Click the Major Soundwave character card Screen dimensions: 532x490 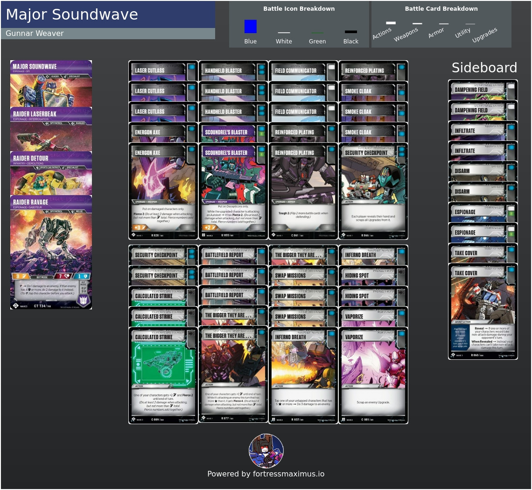pos(51,84)
